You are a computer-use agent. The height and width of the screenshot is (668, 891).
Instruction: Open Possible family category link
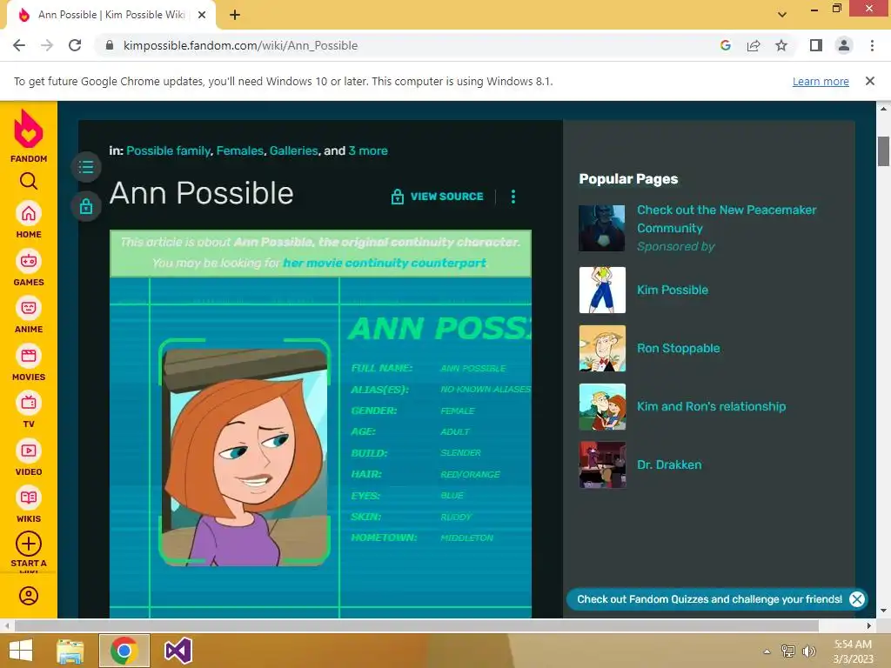point(168,150)
